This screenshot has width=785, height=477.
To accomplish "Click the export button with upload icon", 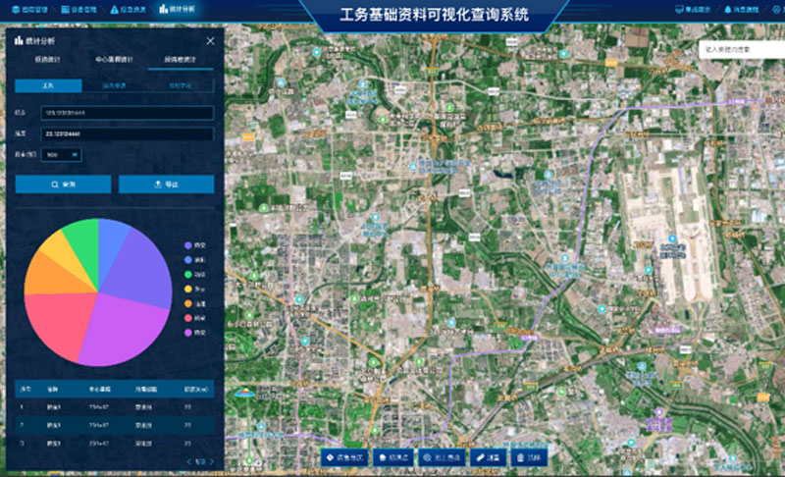I will (x=166, y=184).
